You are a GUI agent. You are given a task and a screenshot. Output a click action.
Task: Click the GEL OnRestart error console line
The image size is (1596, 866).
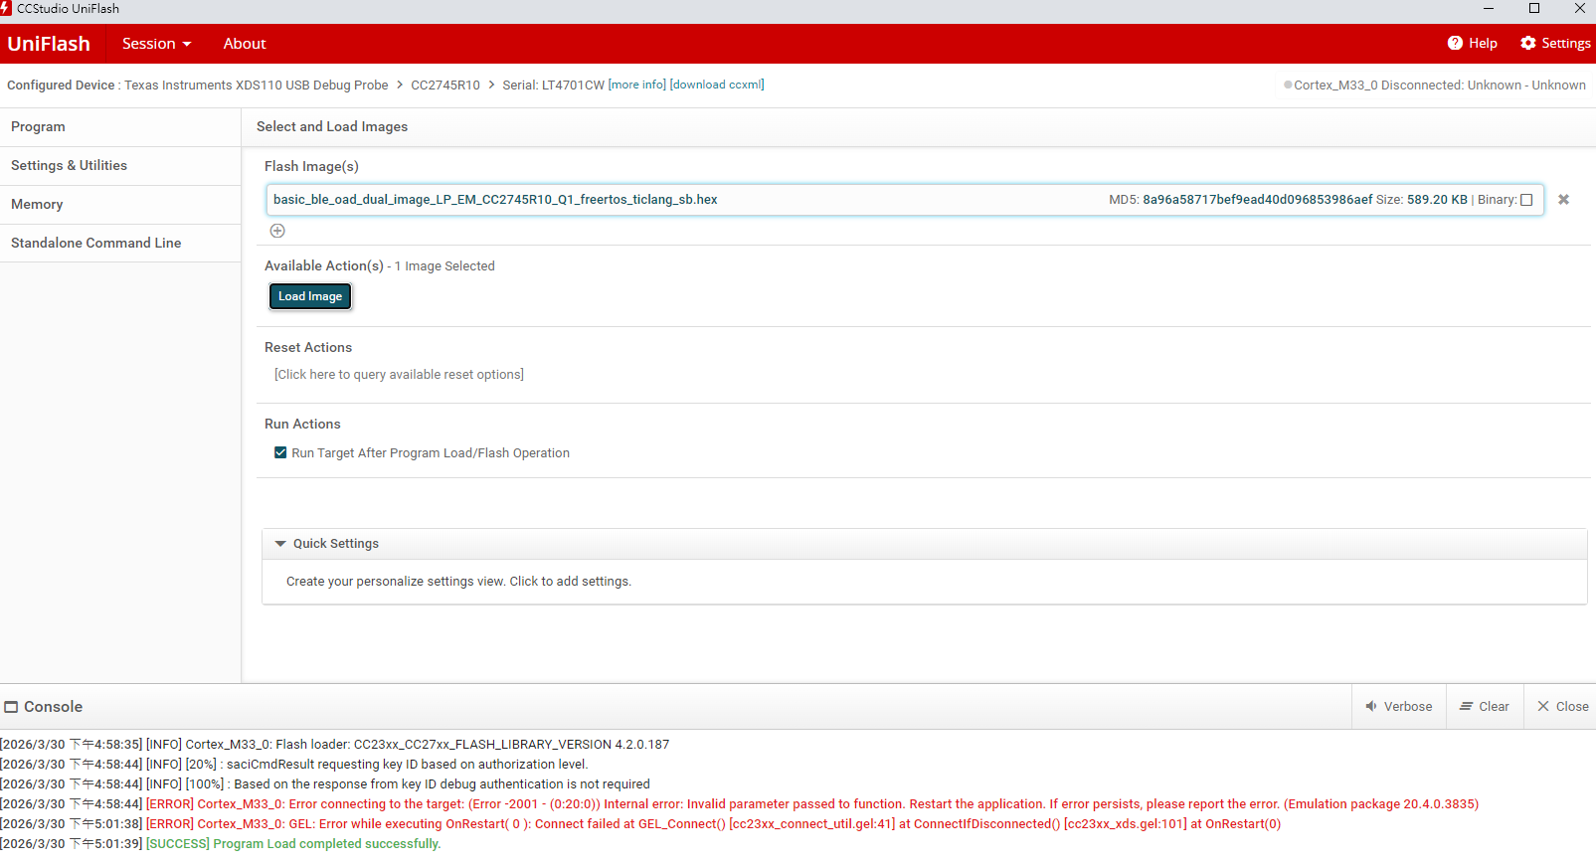point(640,824)
